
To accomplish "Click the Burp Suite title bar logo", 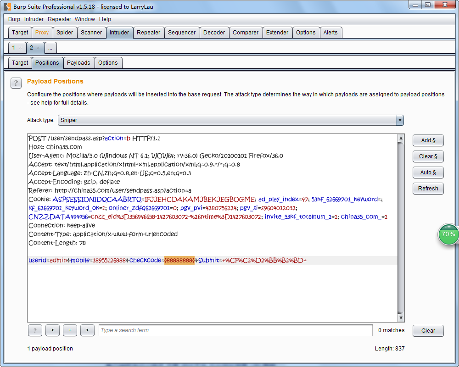I will [7, 6].
